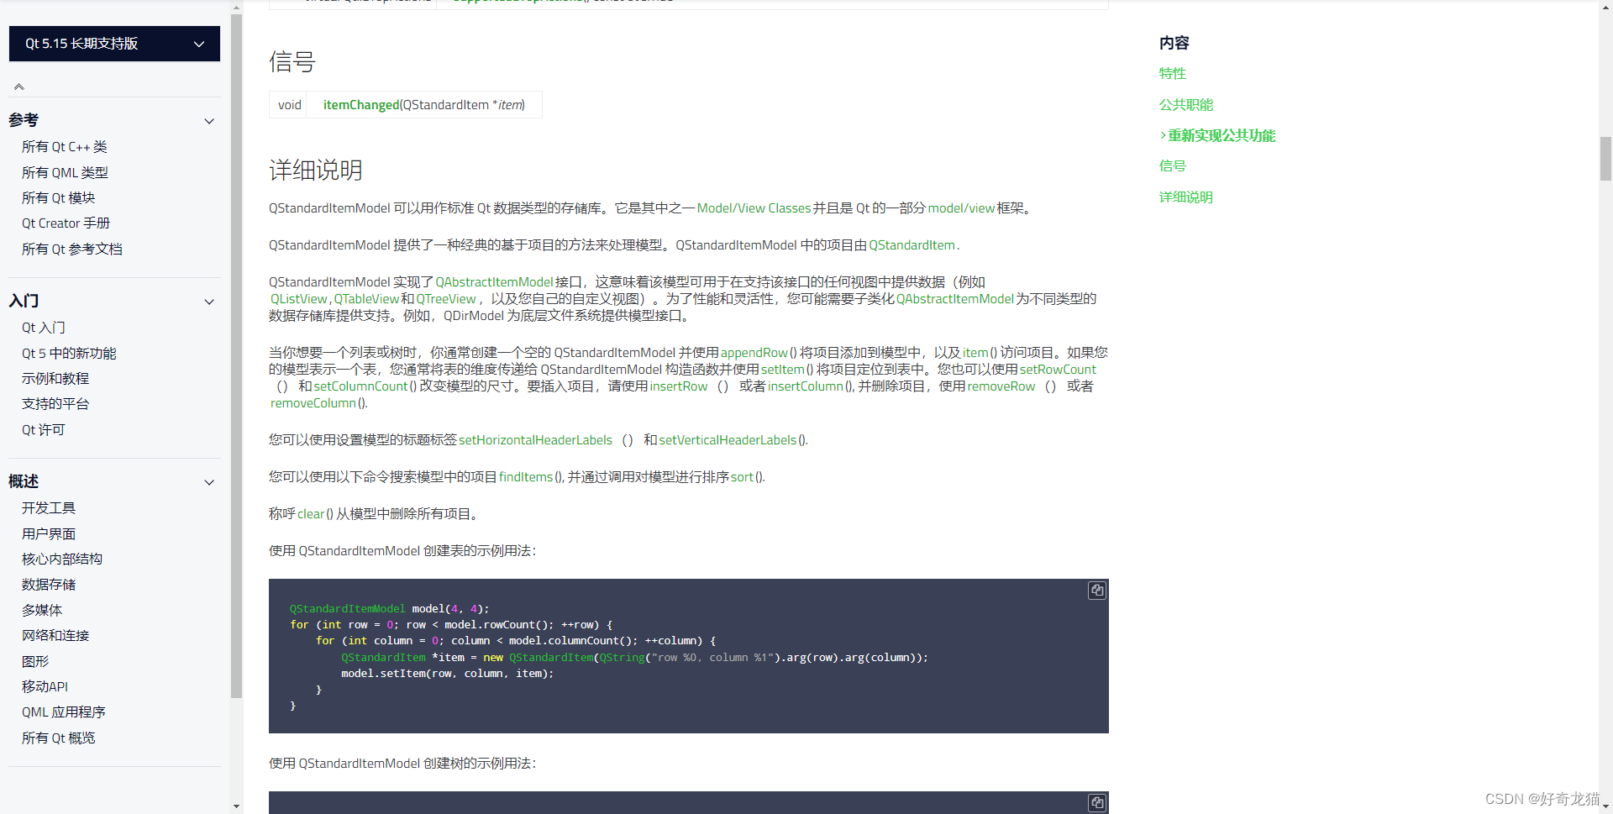Jump to 详细说明 in contents
This screenshot has height=814, width=1613.
coord(1185,197)
